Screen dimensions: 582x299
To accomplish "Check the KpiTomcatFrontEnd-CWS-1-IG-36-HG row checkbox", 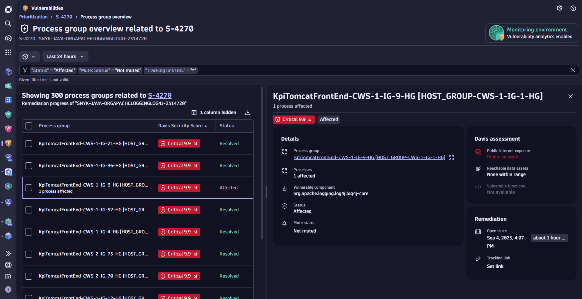I will point(29,166).
